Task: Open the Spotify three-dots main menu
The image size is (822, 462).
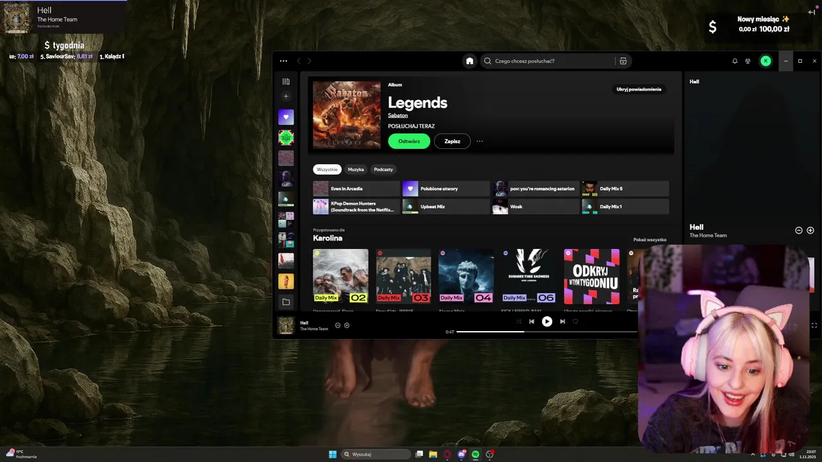Action: click(x=283, y=61)
